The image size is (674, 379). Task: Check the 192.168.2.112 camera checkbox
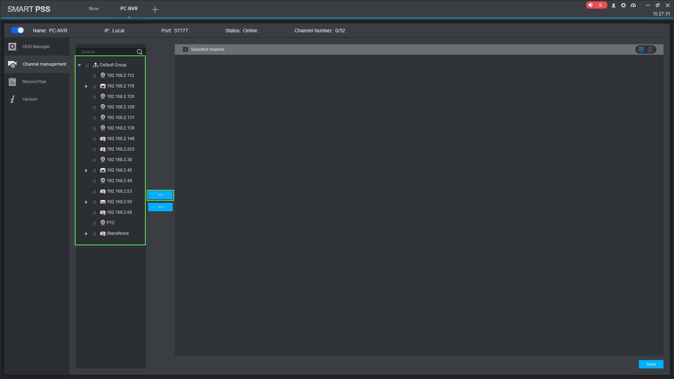pos(94,75)
